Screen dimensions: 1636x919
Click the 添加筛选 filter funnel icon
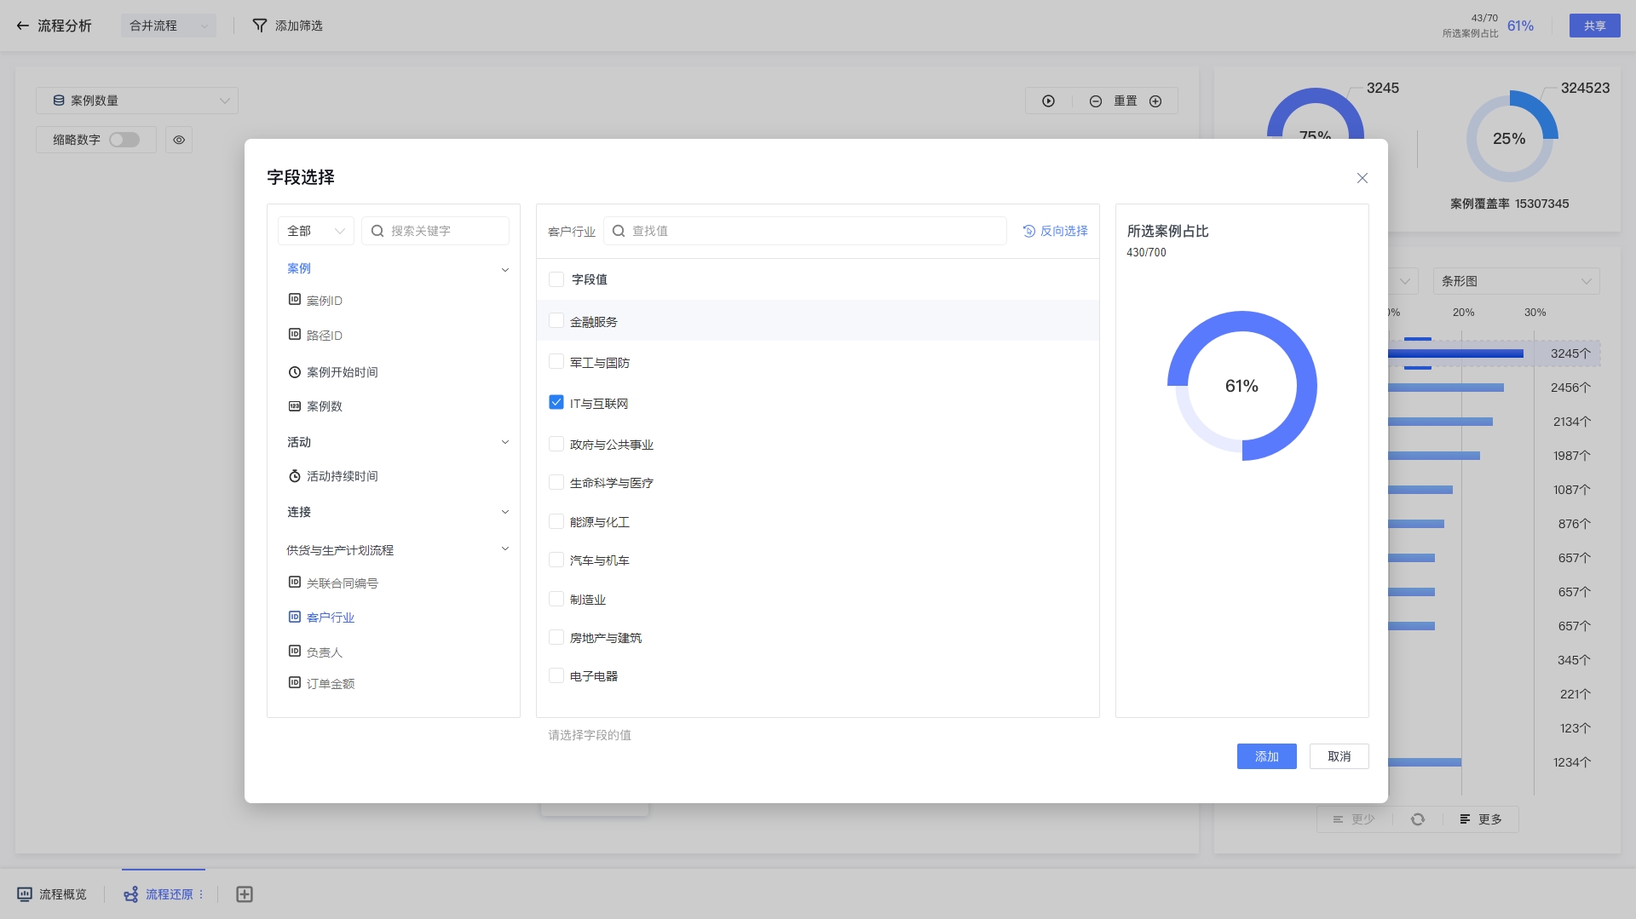point(260,26)
